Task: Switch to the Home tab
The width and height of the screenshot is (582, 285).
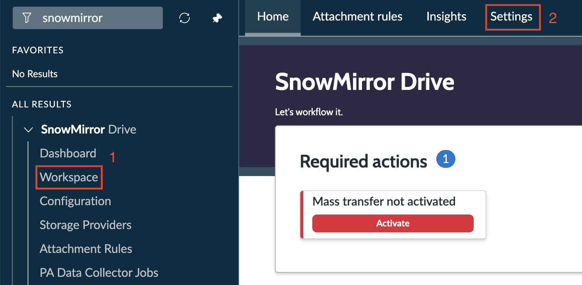Action: coord(273,17)
